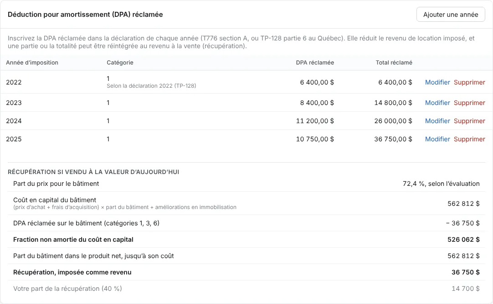Select the 10 750,00 $ DPA amount
This screenshot has height=304, width=493.
[x=315, y=139]
